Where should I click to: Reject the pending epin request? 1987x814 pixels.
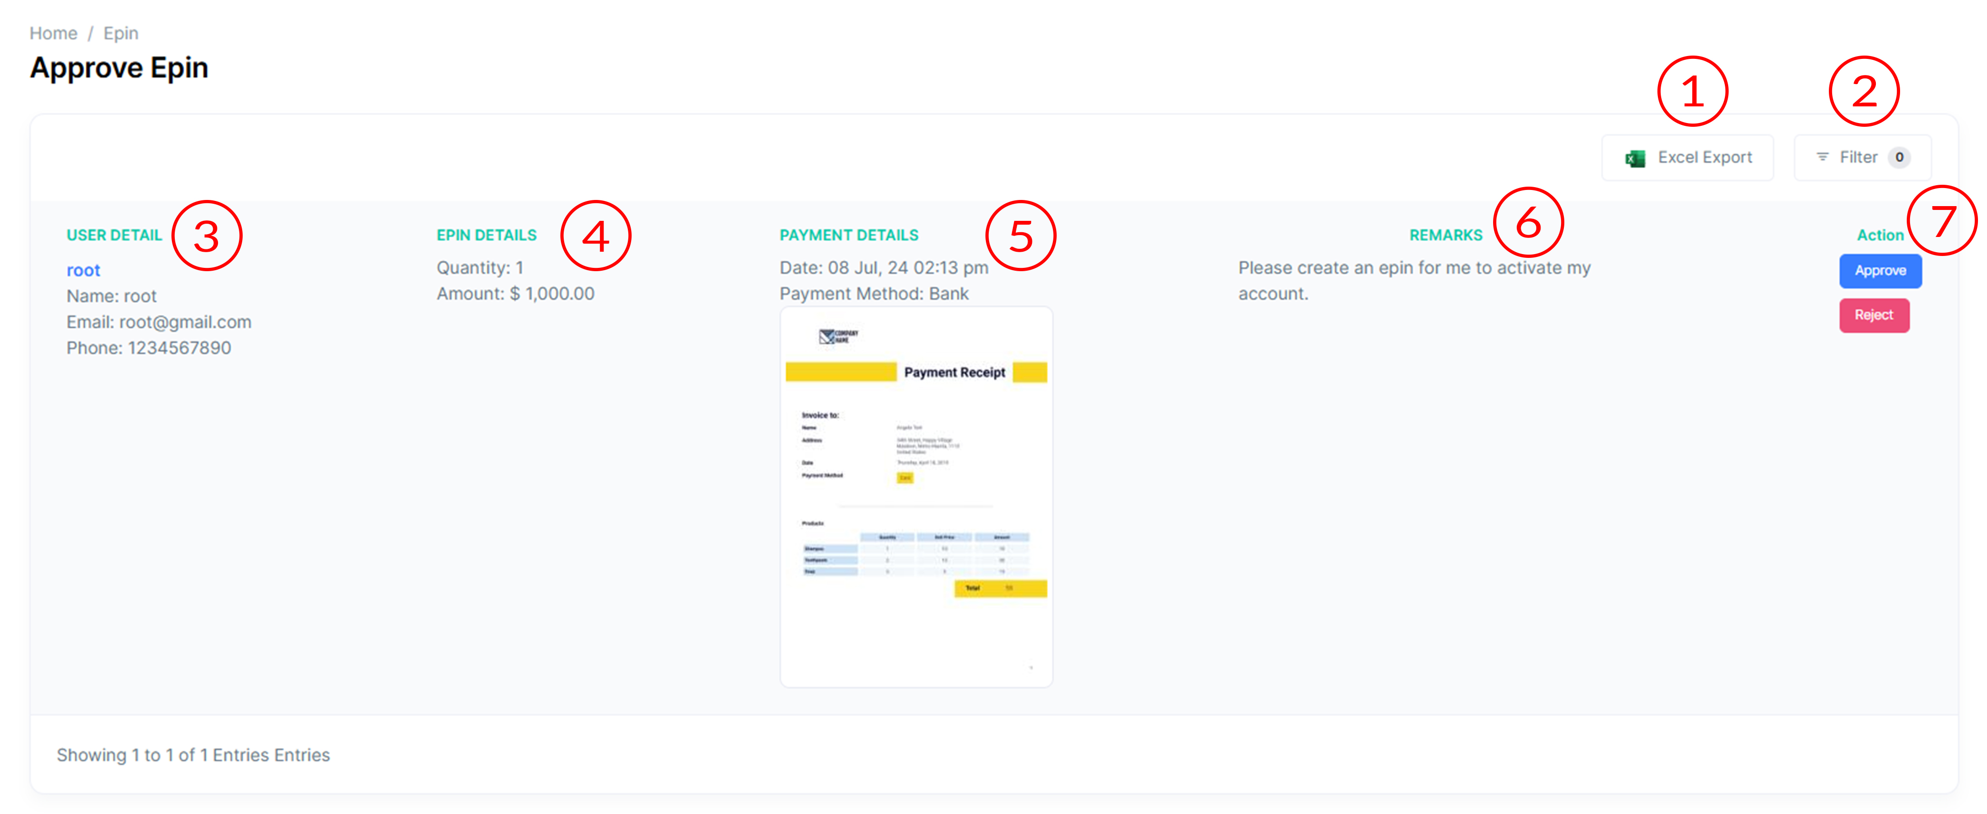(x=1874, y=315)
